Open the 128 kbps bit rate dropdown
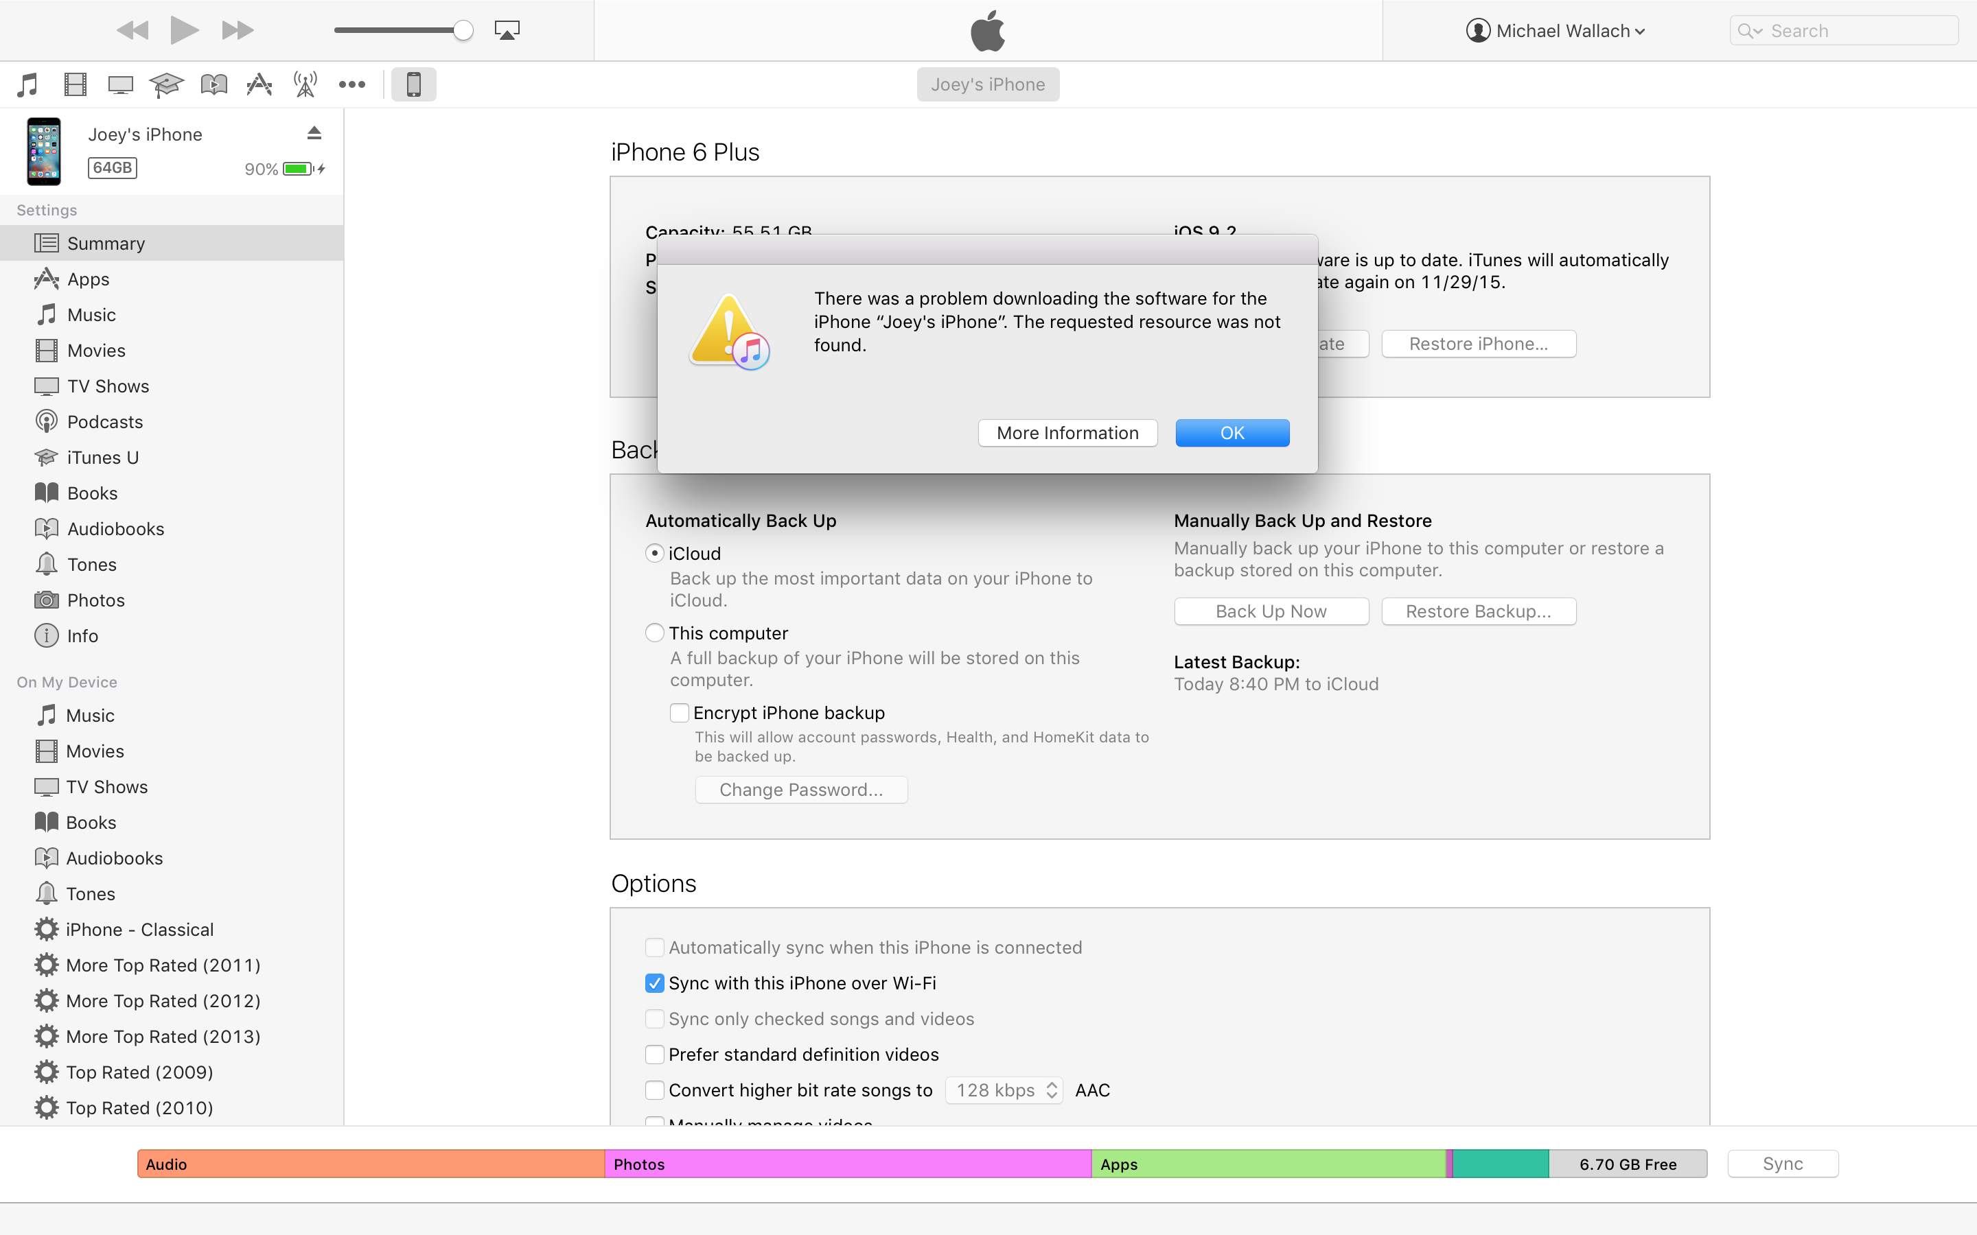The width and height of the screenshot is (1977, 1235). (1004, 1090)
